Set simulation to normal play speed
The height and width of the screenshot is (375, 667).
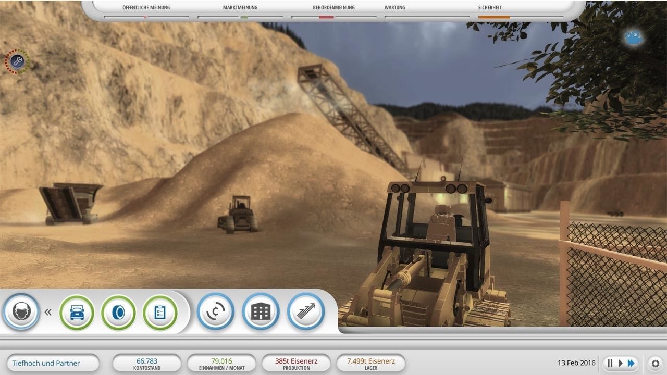tap(620, 363)
